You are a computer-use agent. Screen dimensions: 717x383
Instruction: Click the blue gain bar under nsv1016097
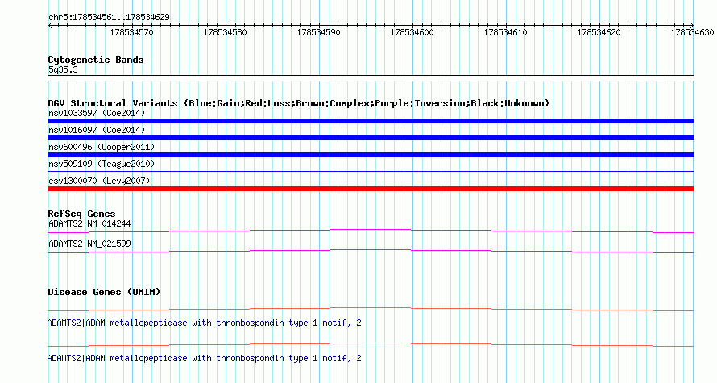pos(371,138)
